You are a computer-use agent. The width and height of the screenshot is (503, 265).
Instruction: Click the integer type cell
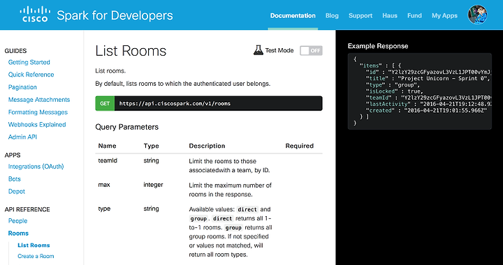tap(153, 185)
